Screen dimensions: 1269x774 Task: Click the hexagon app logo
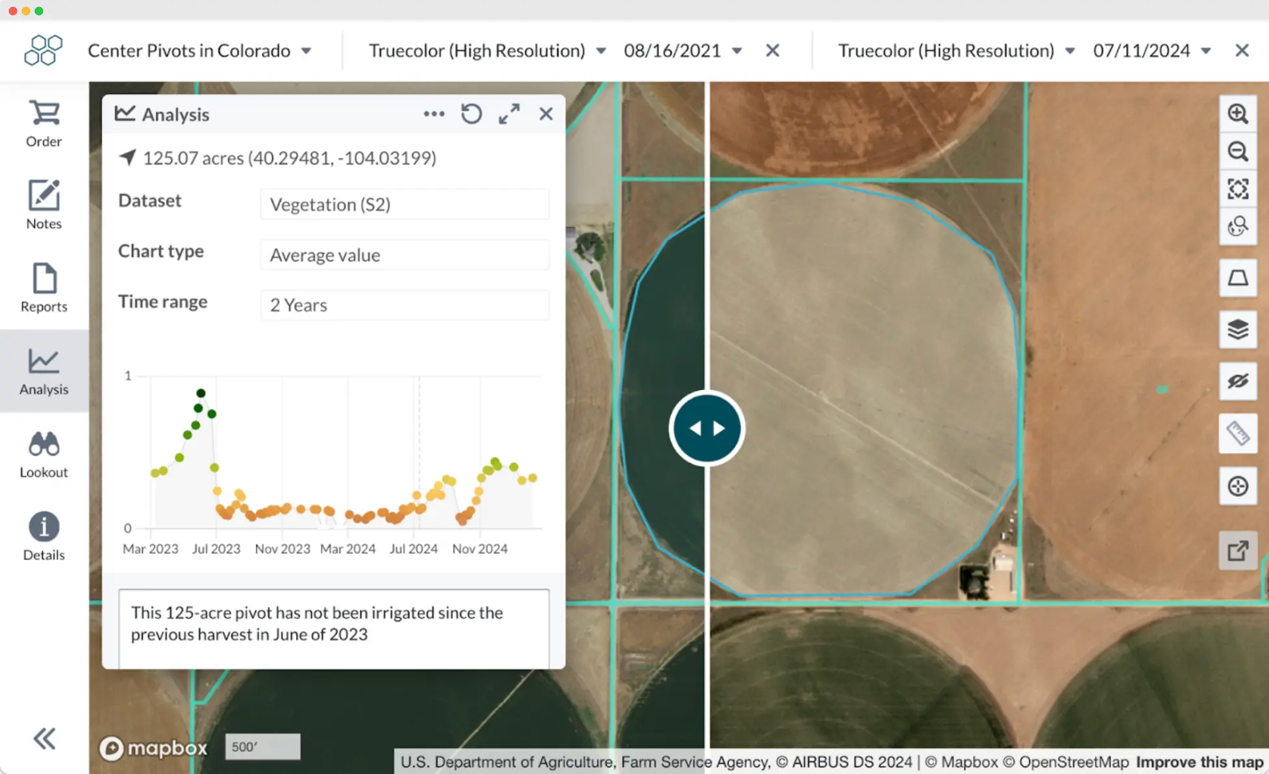tap(43, 51)
